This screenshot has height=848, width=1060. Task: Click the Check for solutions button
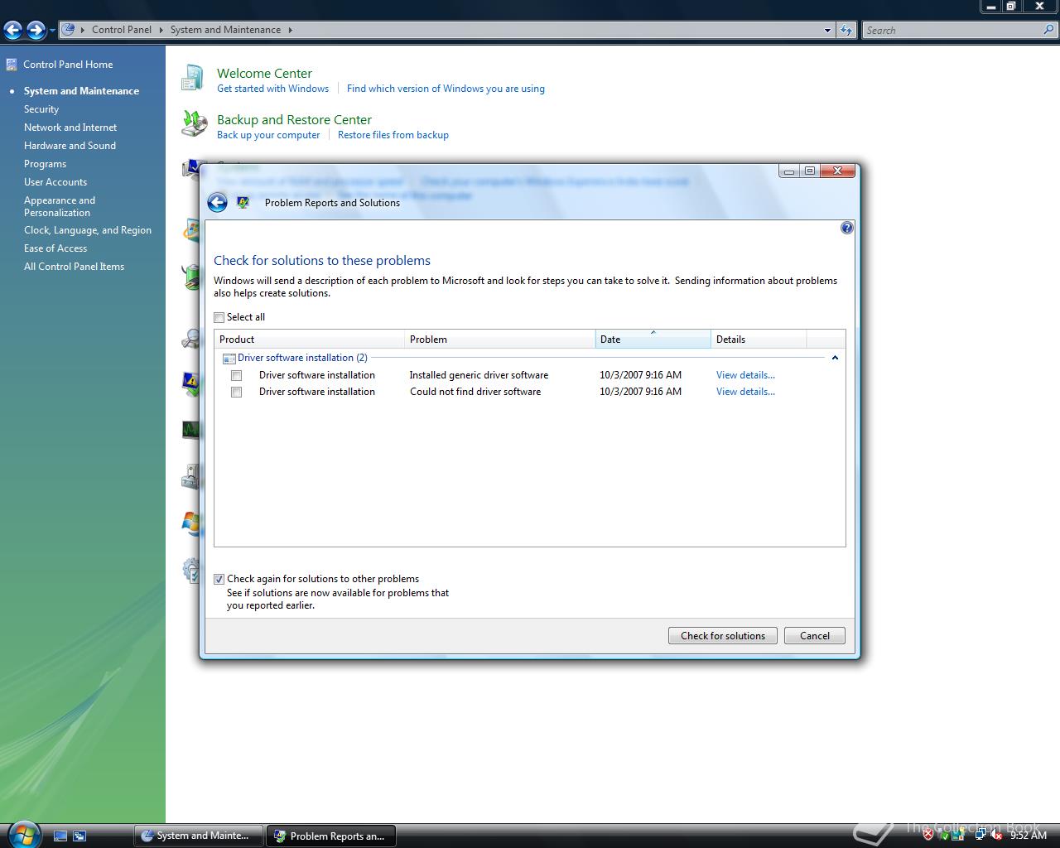point(723,636)
